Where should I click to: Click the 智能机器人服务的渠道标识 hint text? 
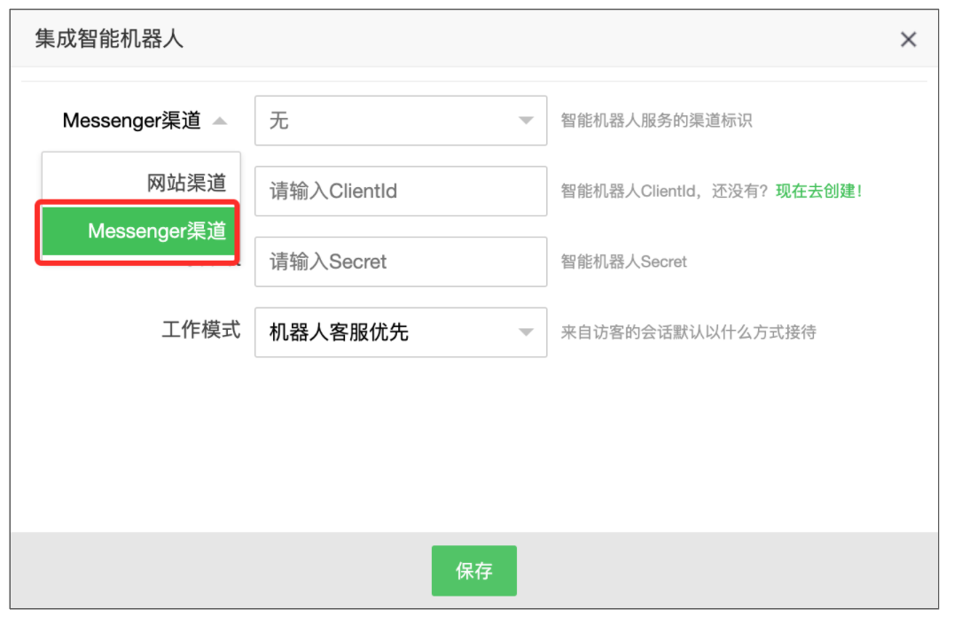(656, 121)
